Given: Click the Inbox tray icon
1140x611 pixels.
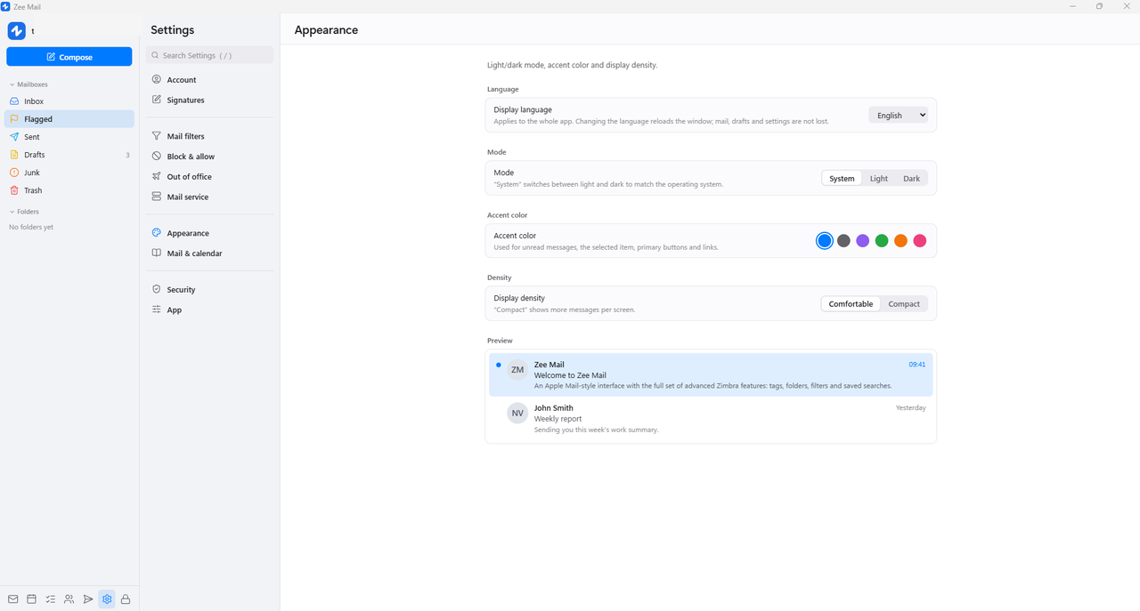Looking at the screenshot, I should pos(14,101).
